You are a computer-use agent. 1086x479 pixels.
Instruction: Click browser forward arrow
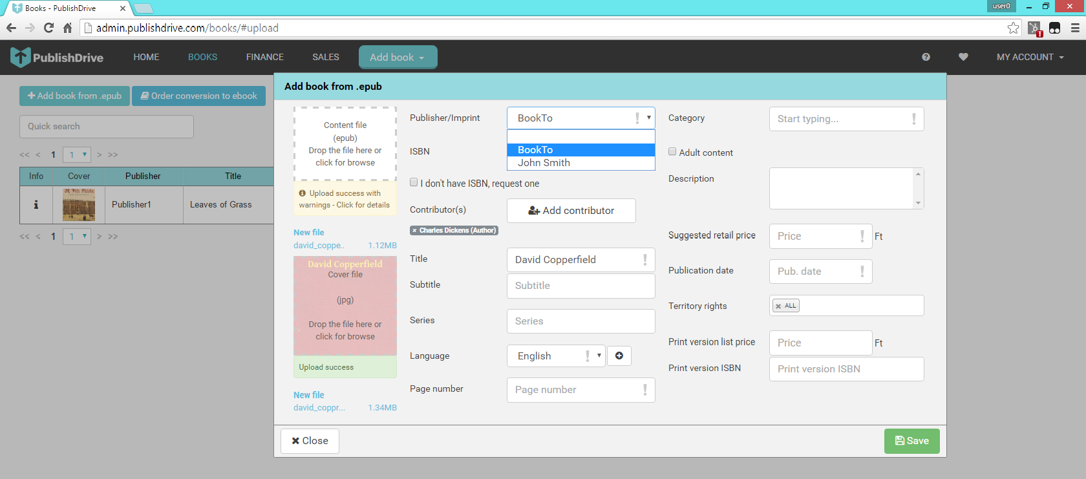tap(30, 28)
